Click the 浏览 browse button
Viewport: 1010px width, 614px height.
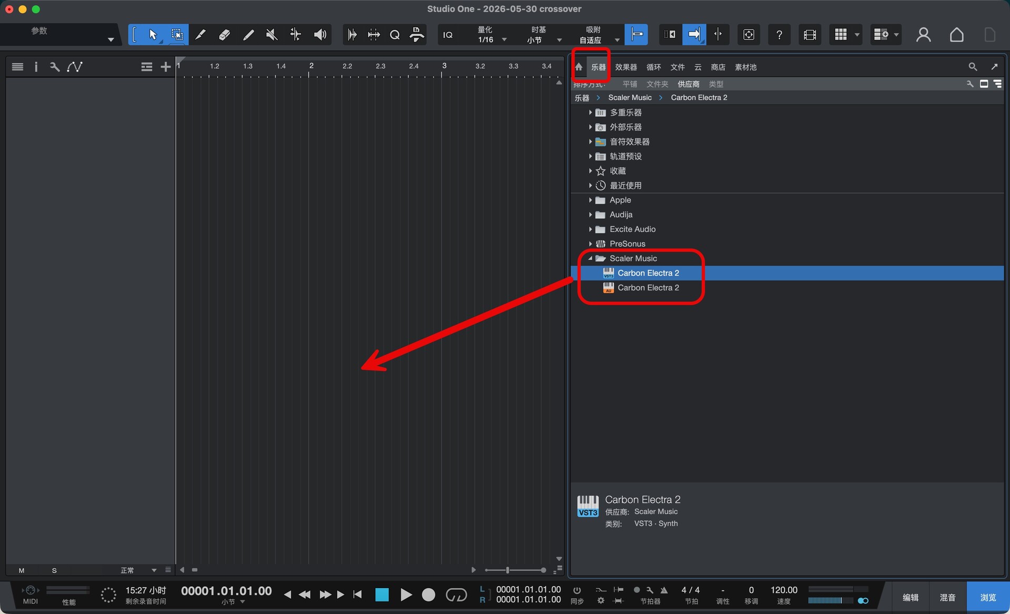(x=988, y=597)
